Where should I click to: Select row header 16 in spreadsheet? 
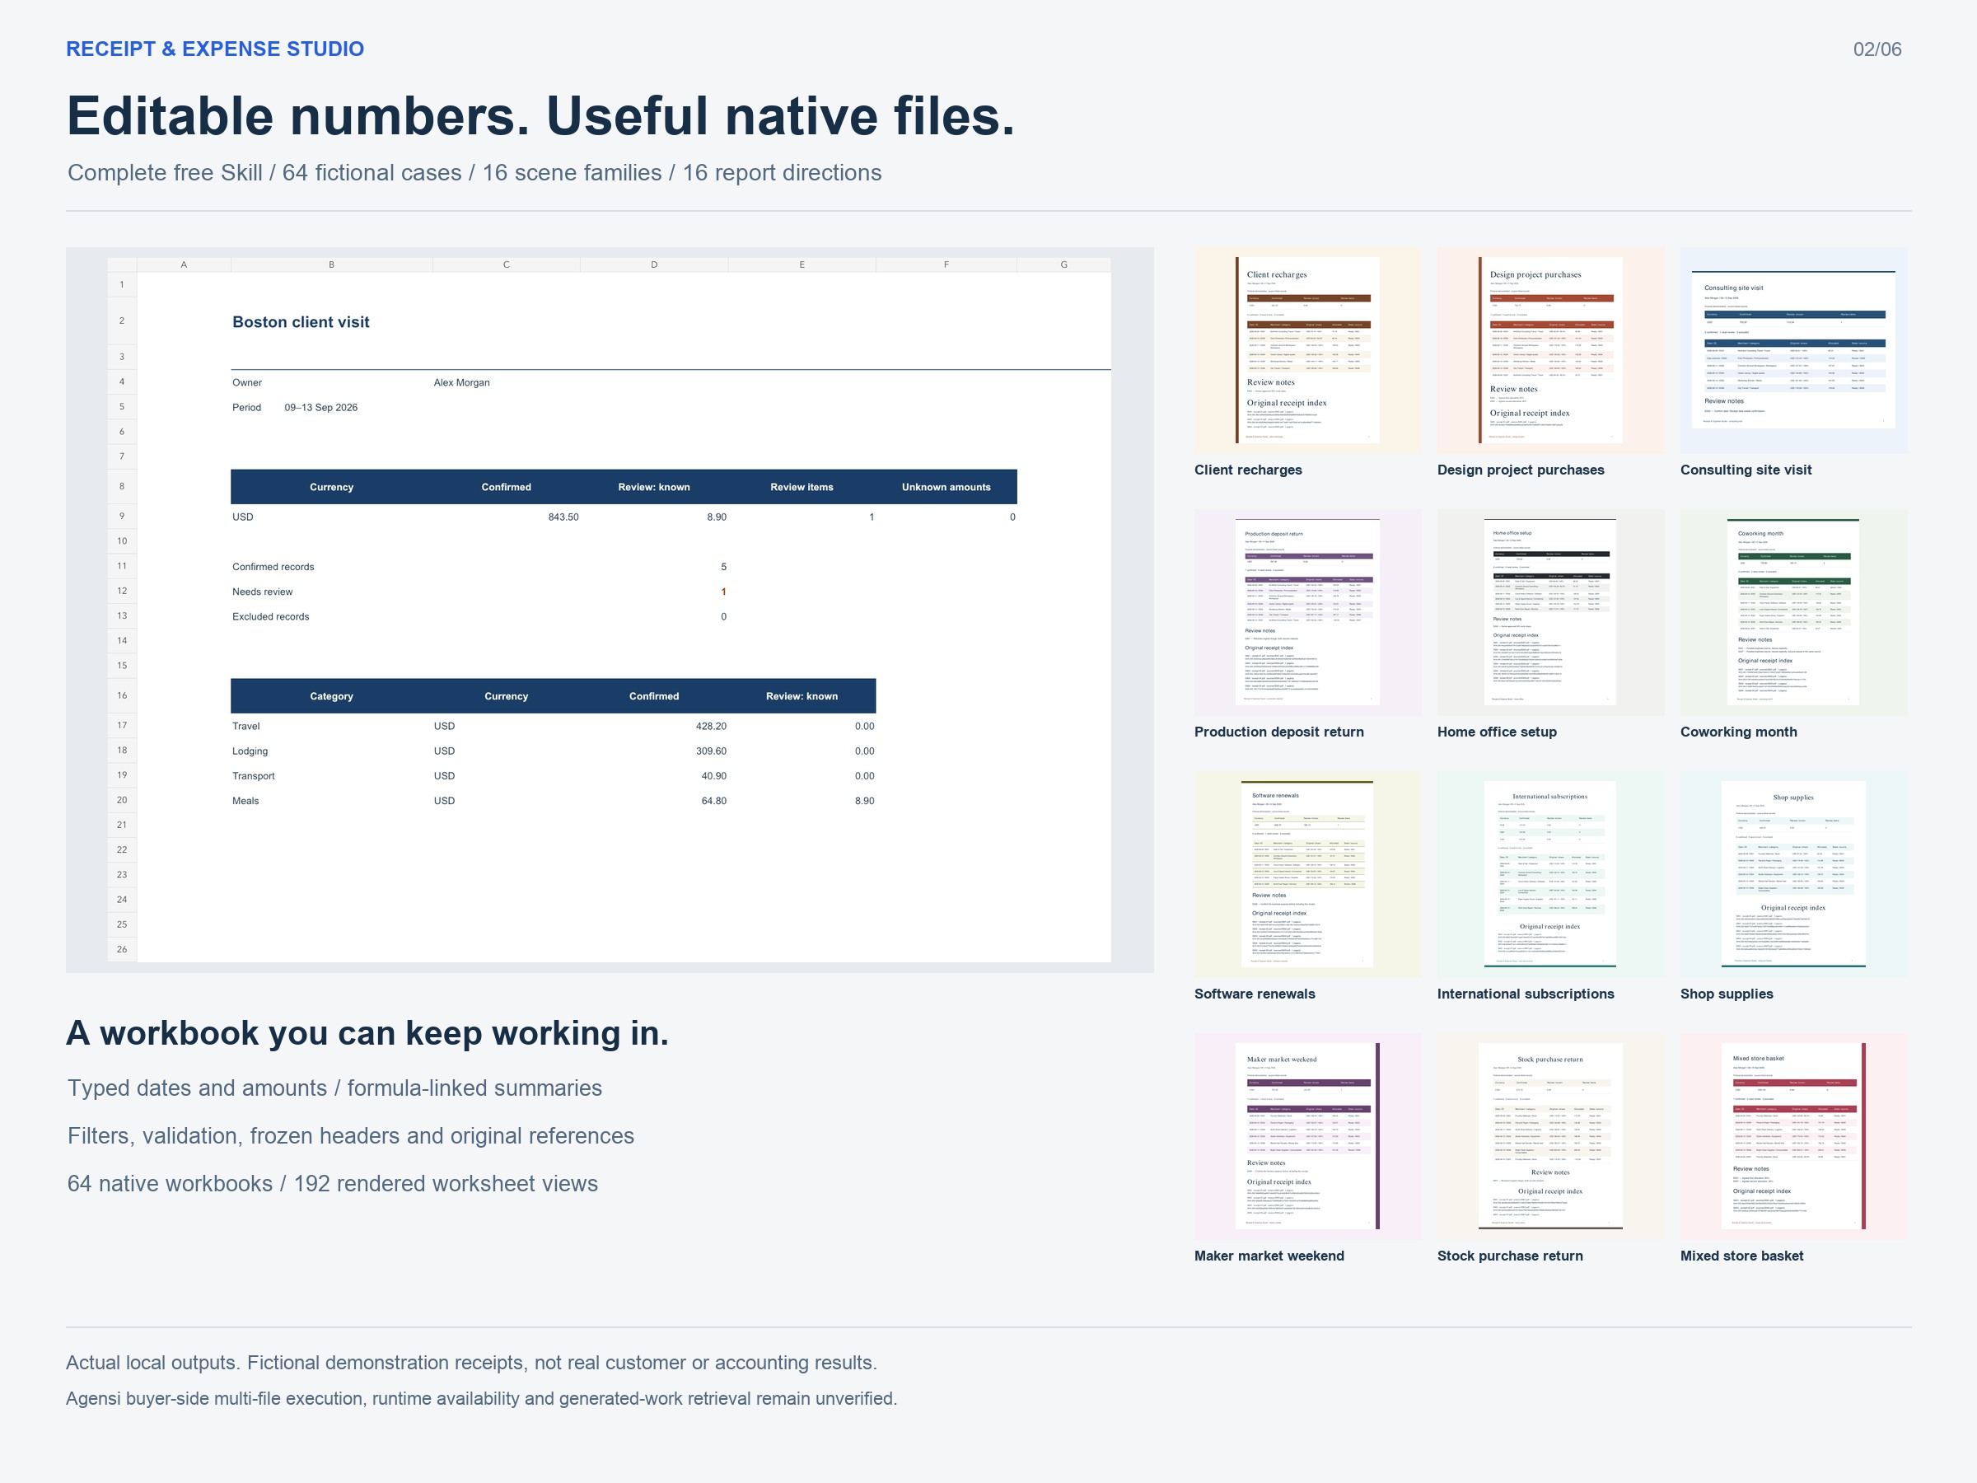pos(122,695)
